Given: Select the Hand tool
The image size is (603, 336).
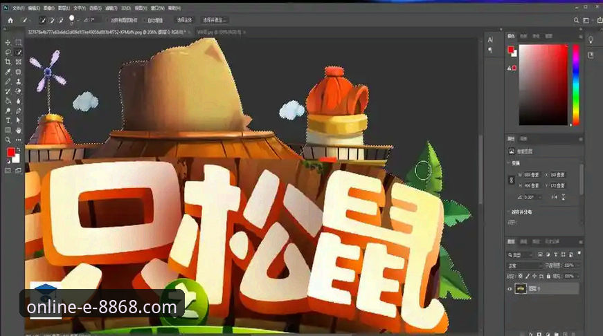Looking at the screenshot, I should pos(18,131).
